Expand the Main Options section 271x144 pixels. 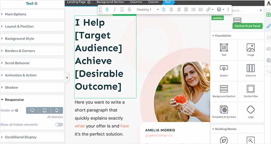(x=32, y=14)
